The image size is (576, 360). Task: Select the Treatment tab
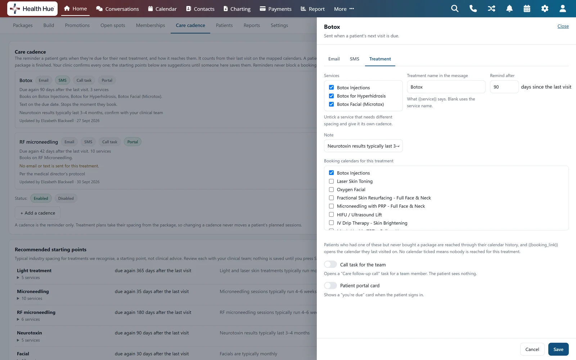point(380,59)
